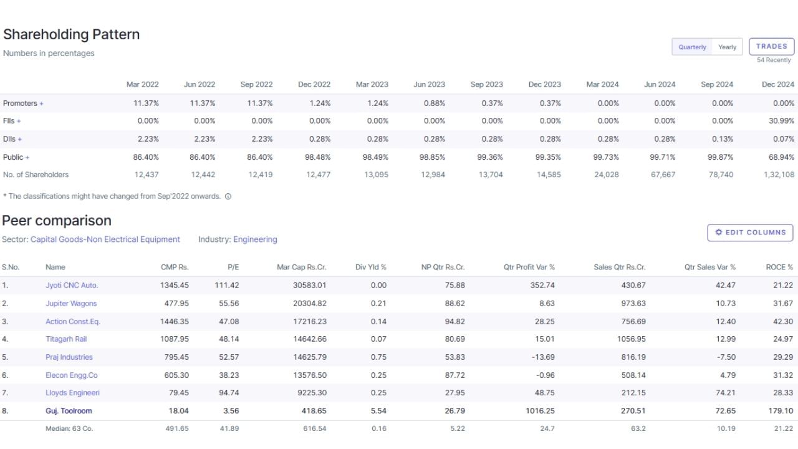Open Action Const.Eq. company page

[73, 322]
